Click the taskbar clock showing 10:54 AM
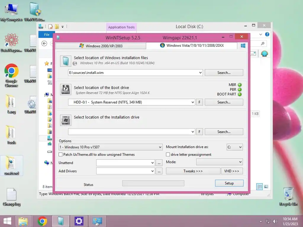 [x=290, y=221]
